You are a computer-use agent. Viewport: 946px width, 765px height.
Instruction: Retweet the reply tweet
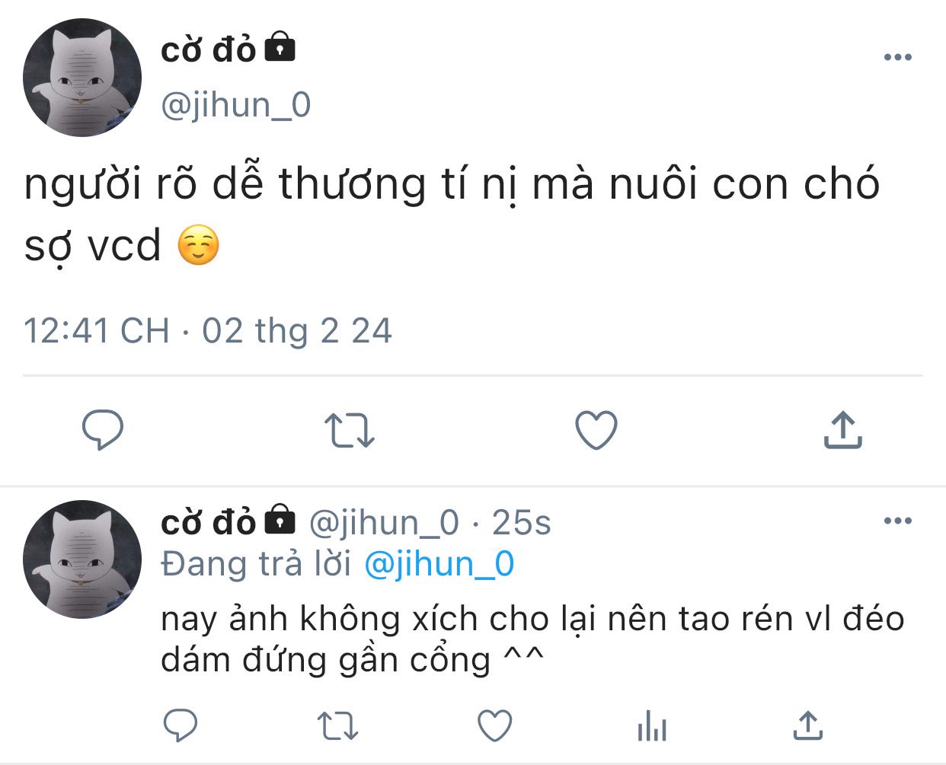click(337, 726)
